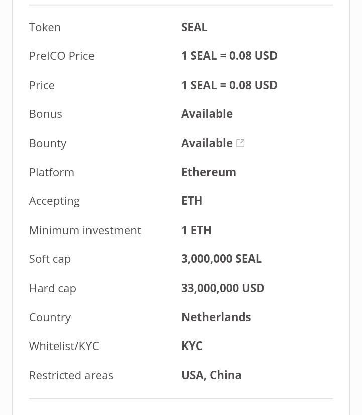
Task: Click the Ethereum platform value
Action: coord(208,172)
